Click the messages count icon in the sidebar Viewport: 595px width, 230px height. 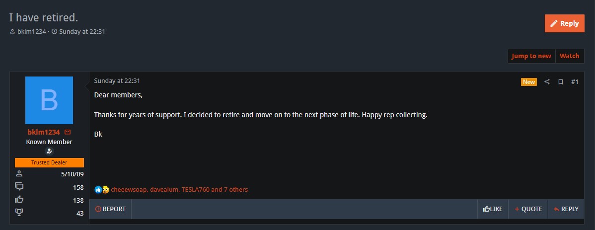(19, 187)
